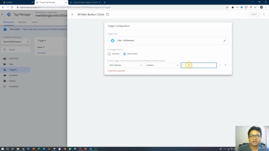Click the sidebar Search field

tap(16, 49)
